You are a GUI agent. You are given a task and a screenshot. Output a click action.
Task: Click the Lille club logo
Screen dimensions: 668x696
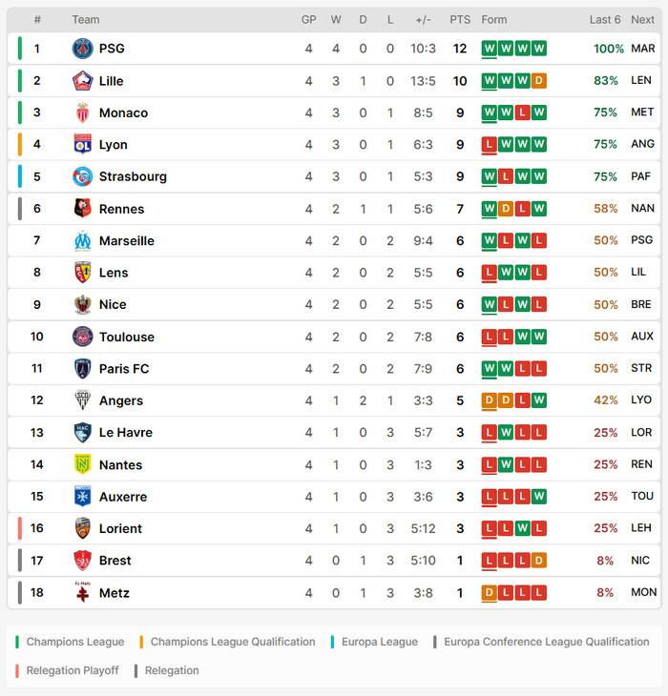click(83, 81)
